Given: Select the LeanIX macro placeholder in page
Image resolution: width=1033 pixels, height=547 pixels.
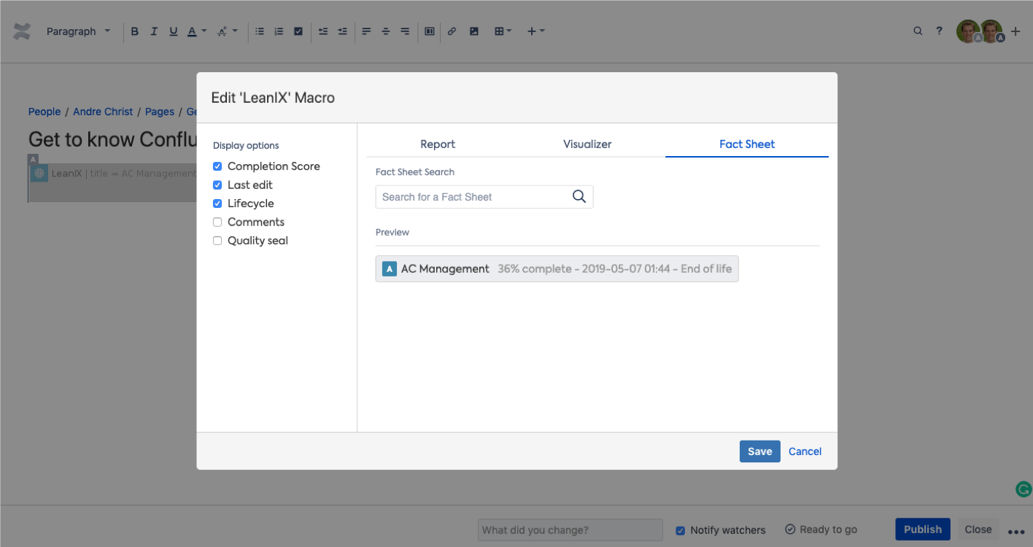Looking at the screenshot, I should pos(112,182).
